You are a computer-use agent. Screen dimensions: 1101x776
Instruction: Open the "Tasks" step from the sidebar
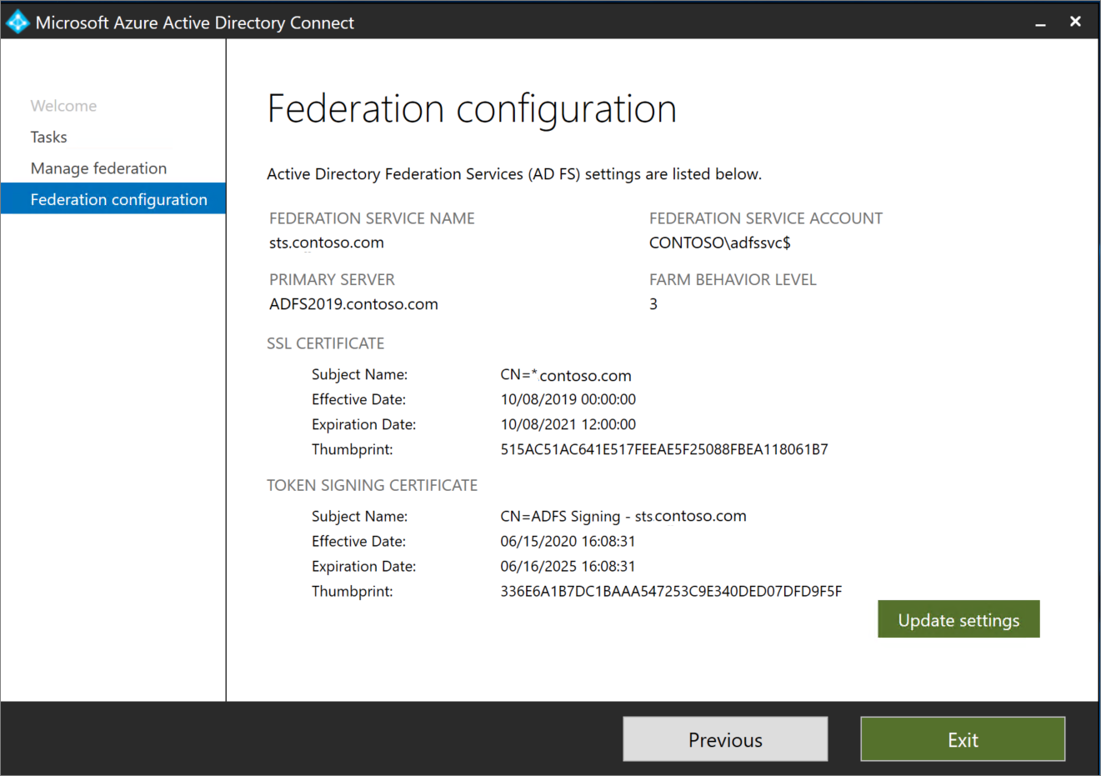tap(48, 137)
